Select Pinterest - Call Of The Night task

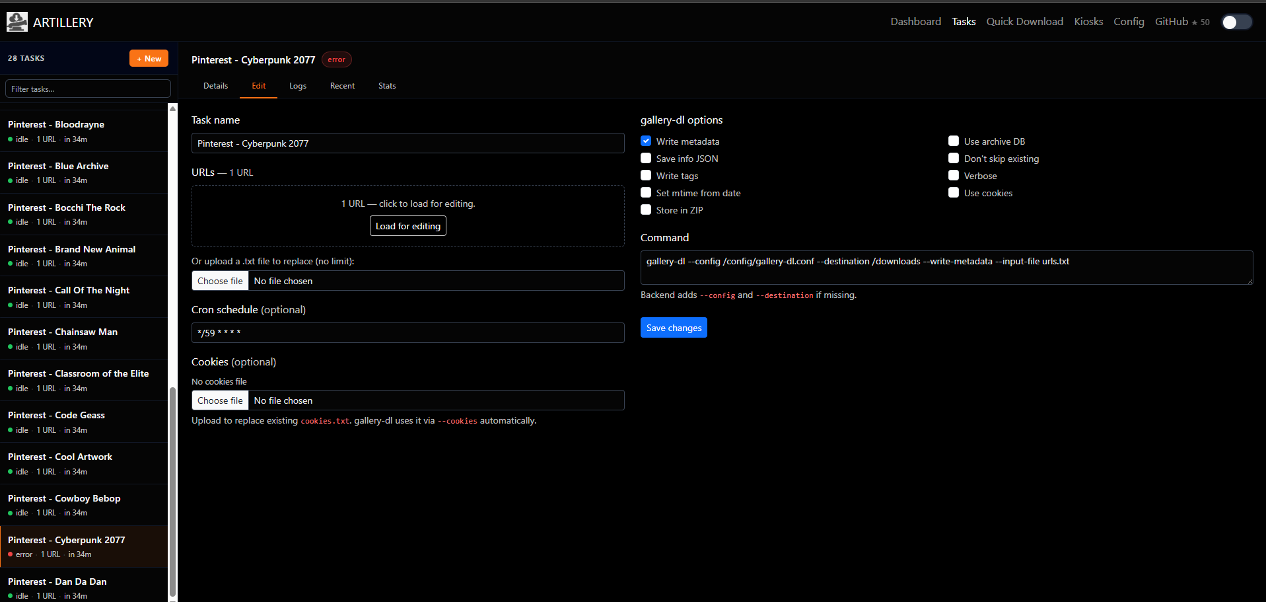click(84, 297)
